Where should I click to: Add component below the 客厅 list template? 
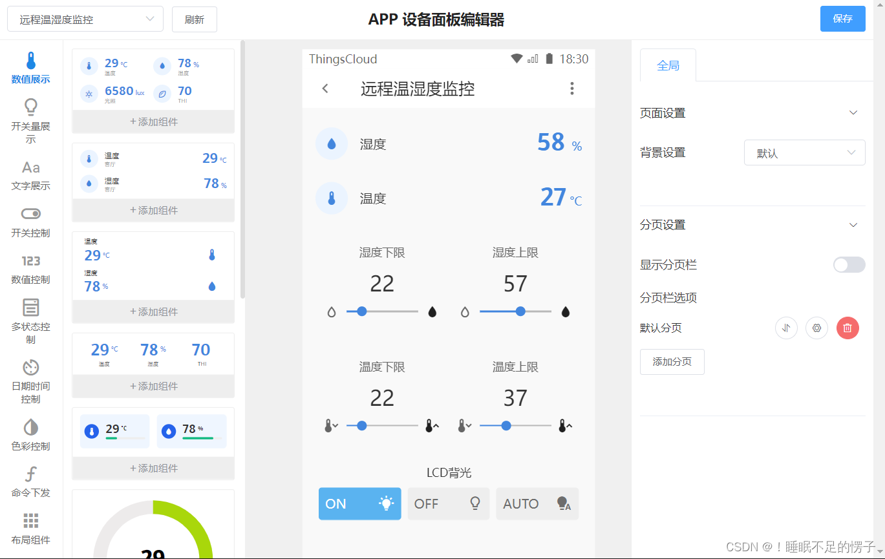(153, 210)
